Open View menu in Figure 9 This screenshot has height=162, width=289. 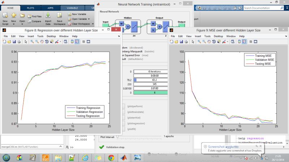click(x=189, y=36)
